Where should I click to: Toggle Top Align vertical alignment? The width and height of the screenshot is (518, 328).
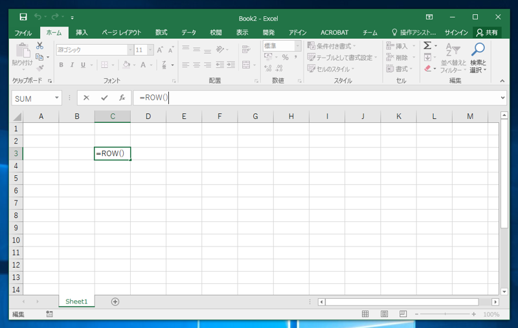pyautogui.click(x=186, y=49)
